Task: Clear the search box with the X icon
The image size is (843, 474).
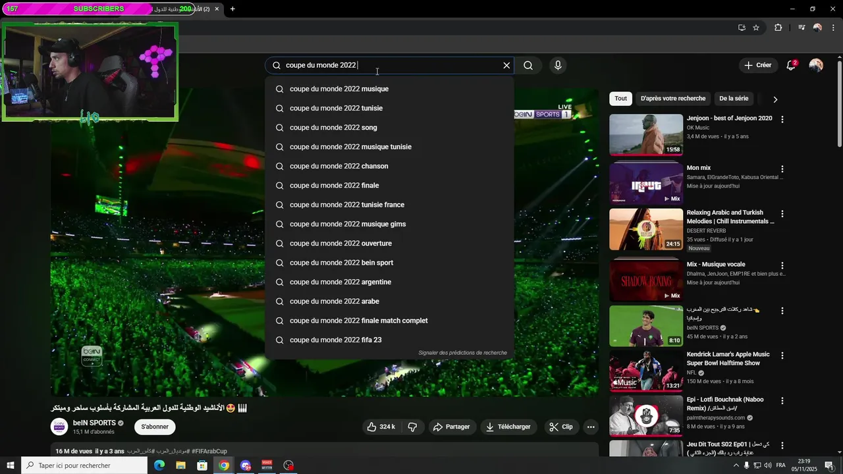Action: click(x=506, y=65)
